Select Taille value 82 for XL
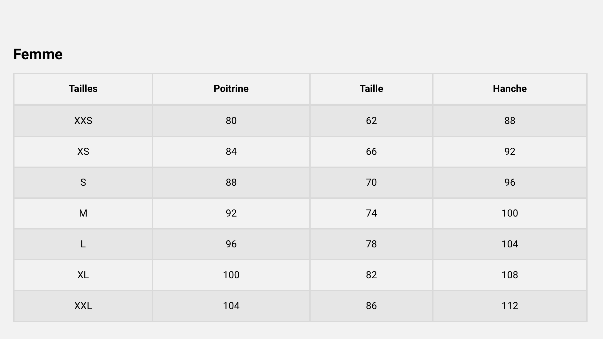The width and height of the screenshot is (603, 339). click(371, 275)
